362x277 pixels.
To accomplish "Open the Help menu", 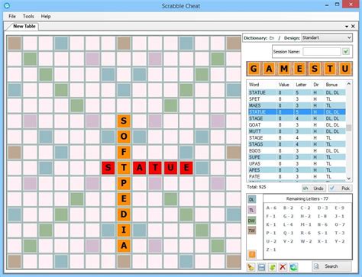I will [46, 16].
